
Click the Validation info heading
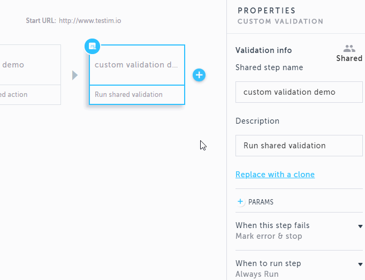[263, 50]
